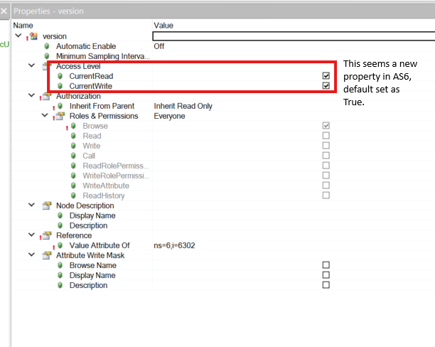Click the Inherit From Parent property icon

click(x=60, y=106)
